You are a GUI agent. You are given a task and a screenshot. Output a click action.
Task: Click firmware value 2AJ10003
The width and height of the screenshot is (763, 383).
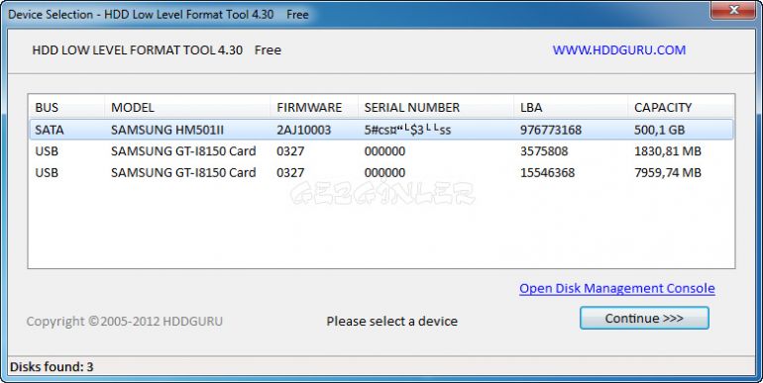tap(303, 130)
